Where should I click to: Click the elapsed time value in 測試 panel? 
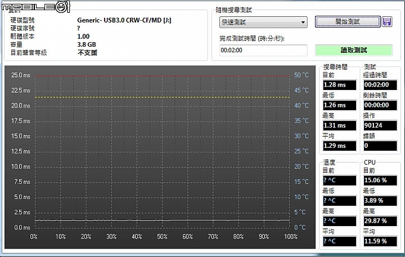[380, 85]
